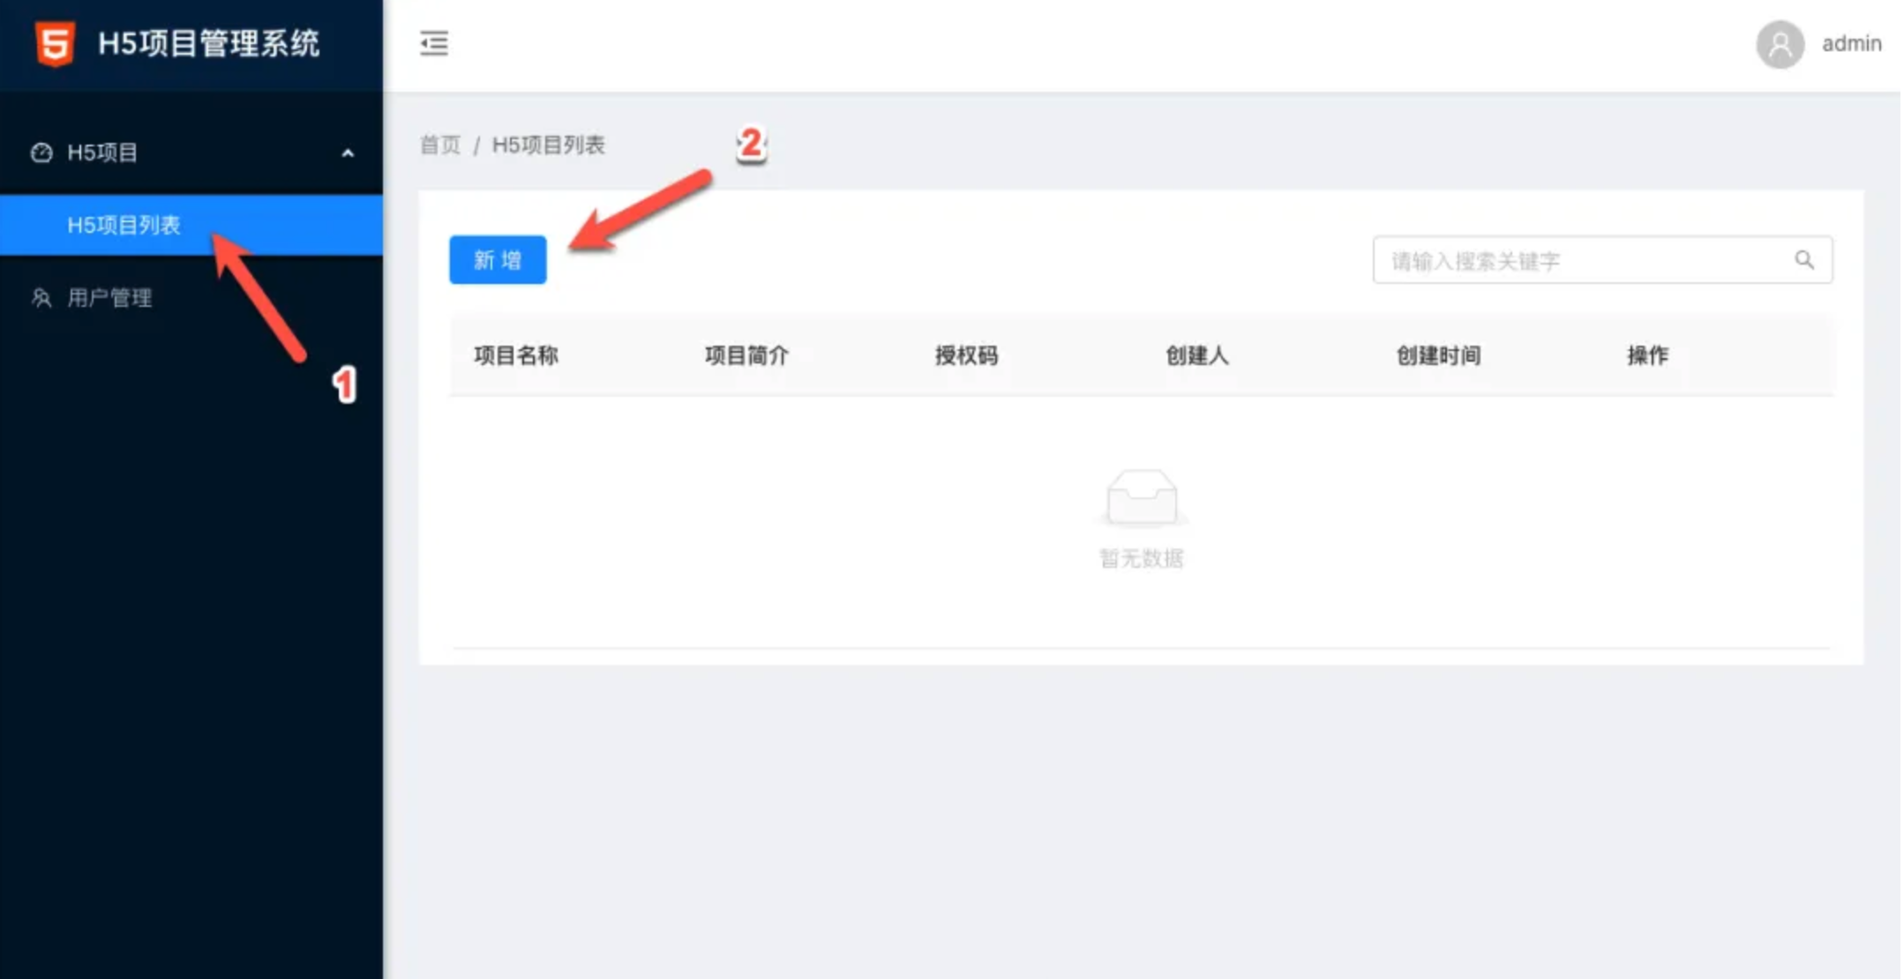Click the admin avatar icon
The width and height of the screenshot is (1904, 979).
(x=1779, y=44)
